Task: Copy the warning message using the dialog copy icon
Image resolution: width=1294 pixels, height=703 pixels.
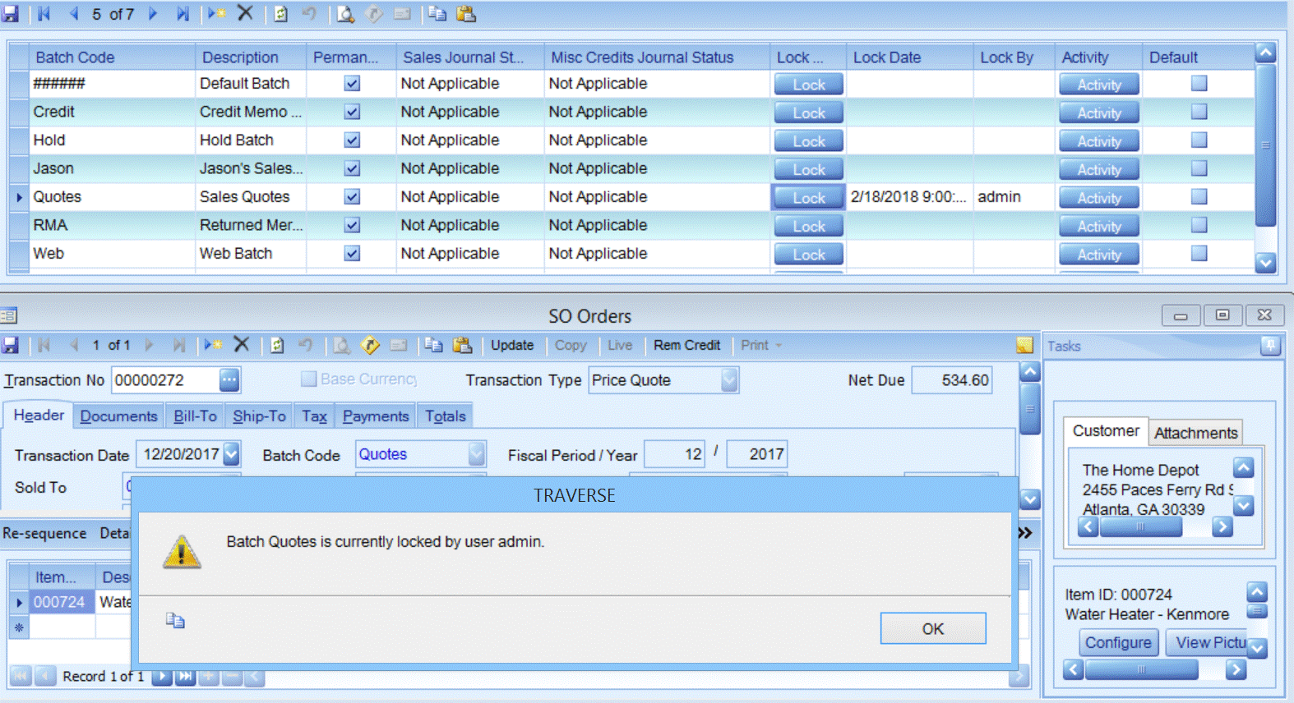Action: [175, 621]
